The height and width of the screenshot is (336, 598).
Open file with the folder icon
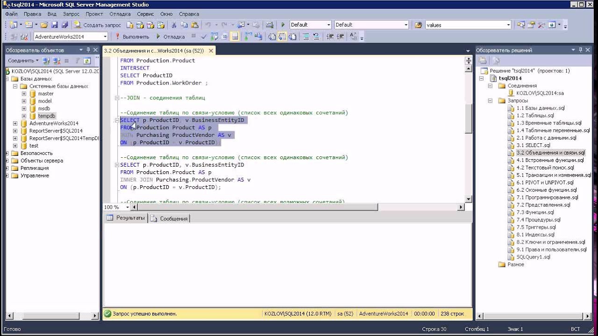pos(44,25)
